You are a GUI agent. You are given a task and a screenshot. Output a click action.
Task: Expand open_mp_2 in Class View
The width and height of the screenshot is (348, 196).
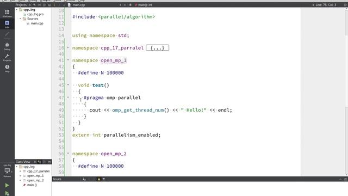coord(21,180)
